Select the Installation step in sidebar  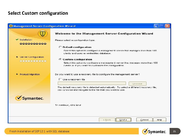26,40
